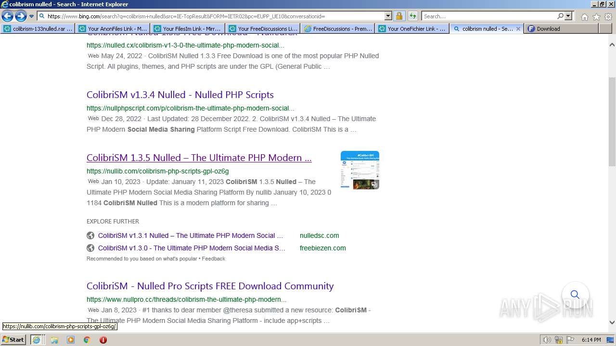Open the Home icon
The image size is (616, 346).
coord(584,16)
